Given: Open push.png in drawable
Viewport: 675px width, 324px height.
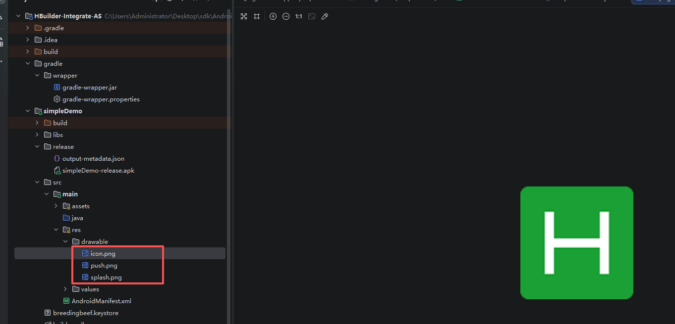Looking at the screenshot, I should [104, 266].
